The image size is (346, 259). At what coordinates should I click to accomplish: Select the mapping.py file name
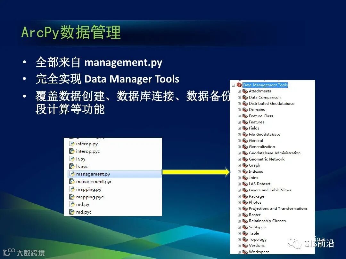[x=89, y=189]
